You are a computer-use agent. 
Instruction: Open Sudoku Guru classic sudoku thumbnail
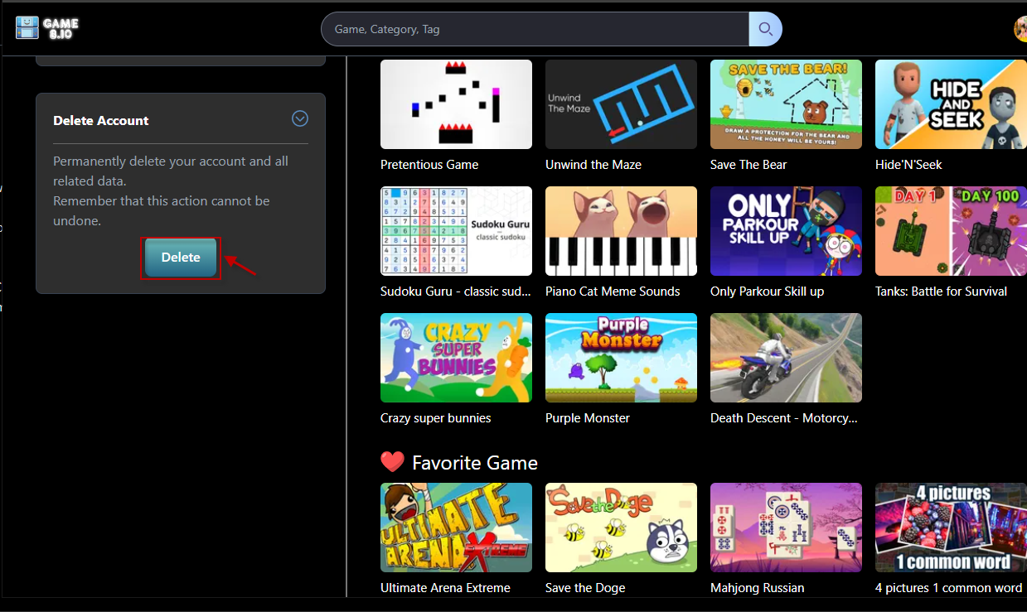coord(456,231)
